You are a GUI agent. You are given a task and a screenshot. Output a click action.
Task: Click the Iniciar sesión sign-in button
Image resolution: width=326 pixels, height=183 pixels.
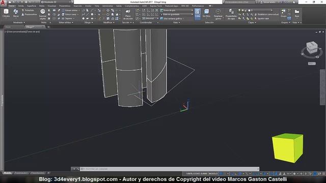269,2
